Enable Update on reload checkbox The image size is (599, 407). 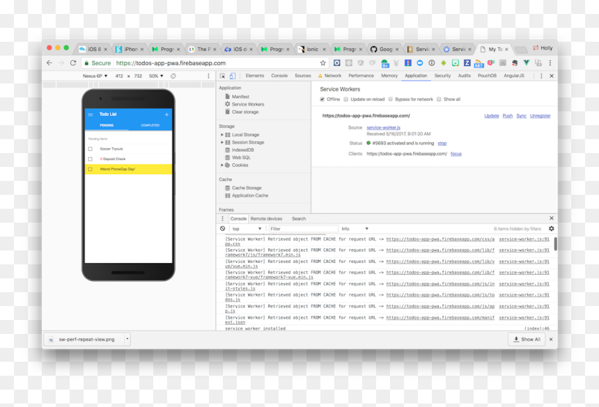coord(345,99)
